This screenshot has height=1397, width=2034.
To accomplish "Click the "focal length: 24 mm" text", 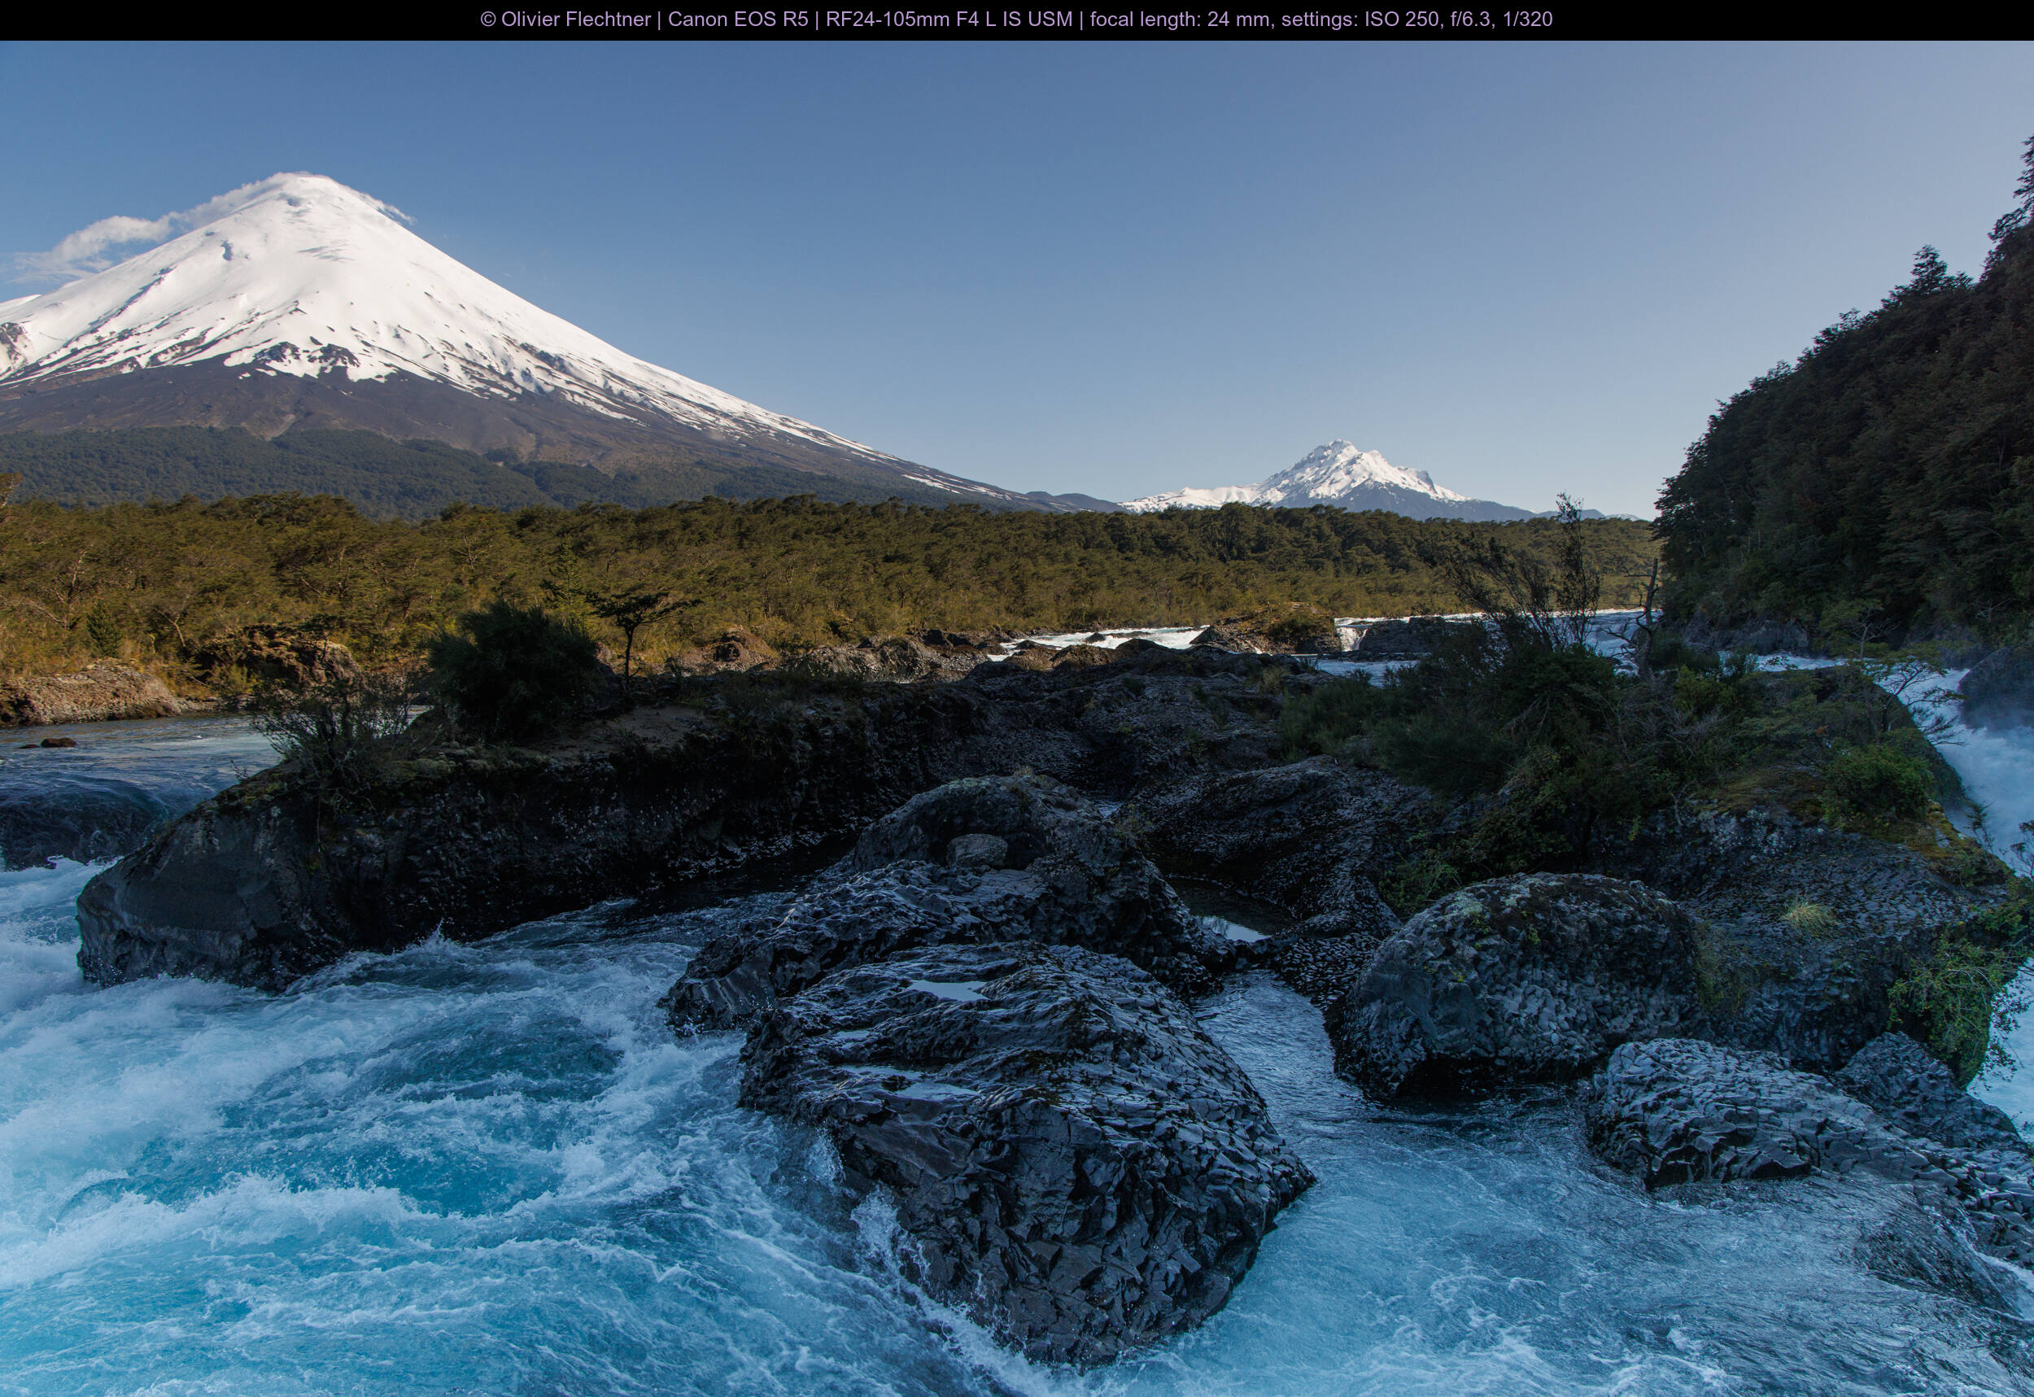I will pos(1181,20).
